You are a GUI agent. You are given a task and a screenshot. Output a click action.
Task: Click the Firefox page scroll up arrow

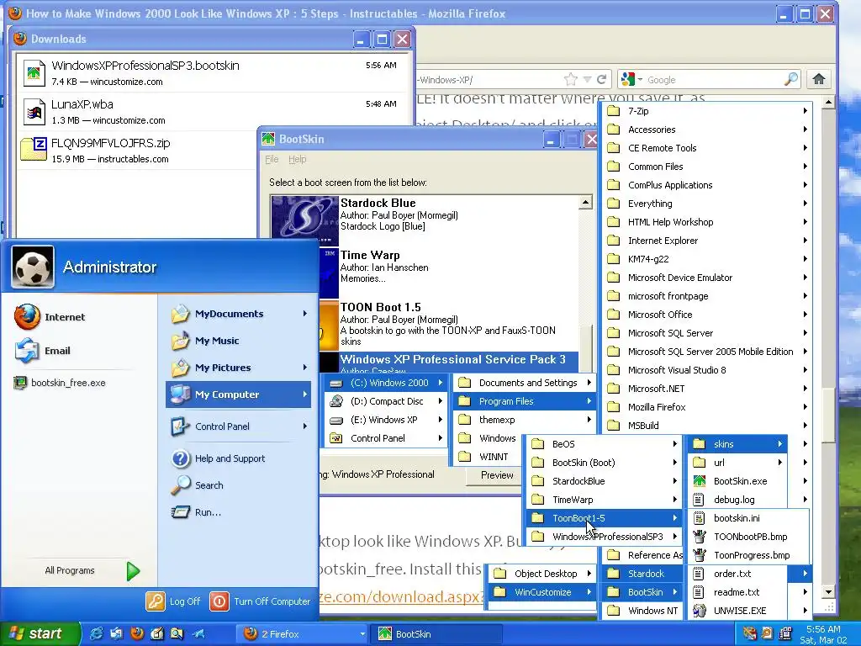pos(828,102)
